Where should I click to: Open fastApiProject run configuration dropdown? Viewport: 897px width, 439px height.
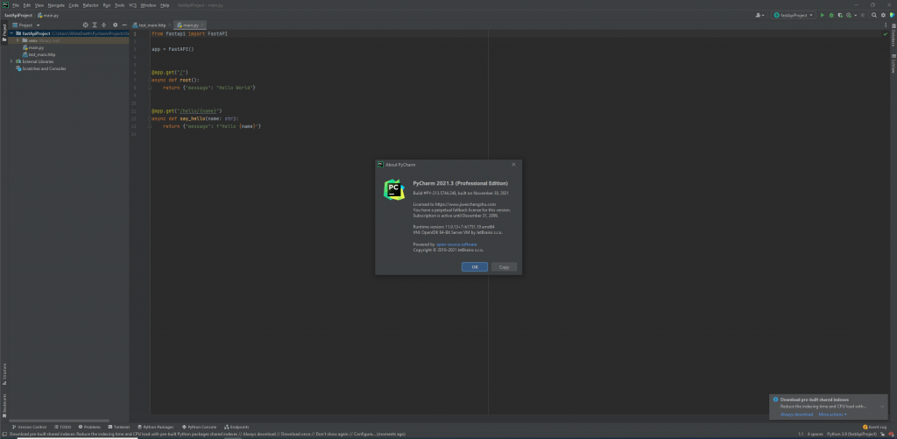coord(794,16)
